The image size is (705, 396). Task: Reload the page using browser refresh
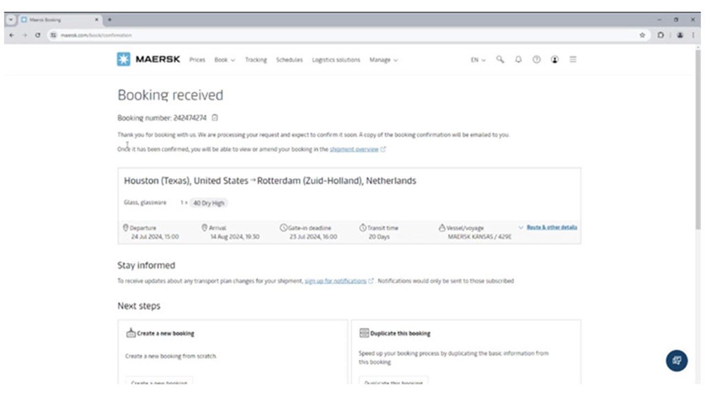[x=37, y=35]
